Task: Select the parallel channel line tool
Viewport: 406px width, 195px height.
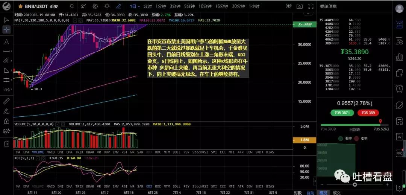Action: coord(7,61)
